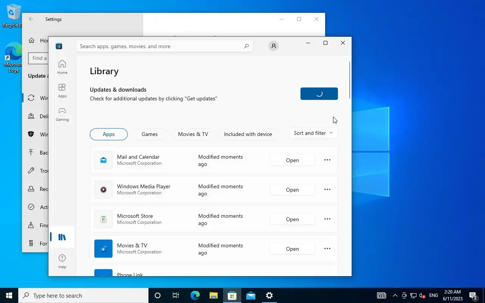
Task: Open more options for Movies & TV
Action: coord(327,248)
